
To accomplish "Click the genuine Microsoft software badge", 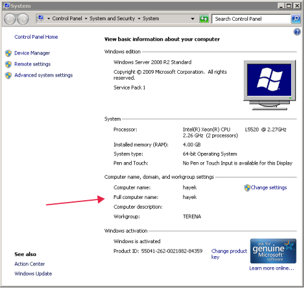I will [x=273, y=251].
